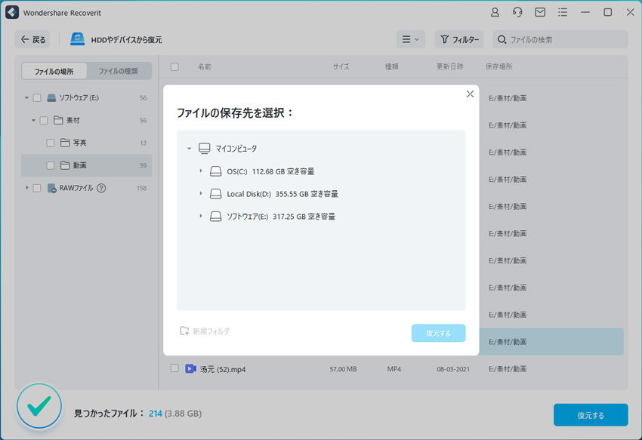Click the main 復元する button at bottom
Image resolution: width=642 pixels, height=440 pixels.
coord(591,415)
